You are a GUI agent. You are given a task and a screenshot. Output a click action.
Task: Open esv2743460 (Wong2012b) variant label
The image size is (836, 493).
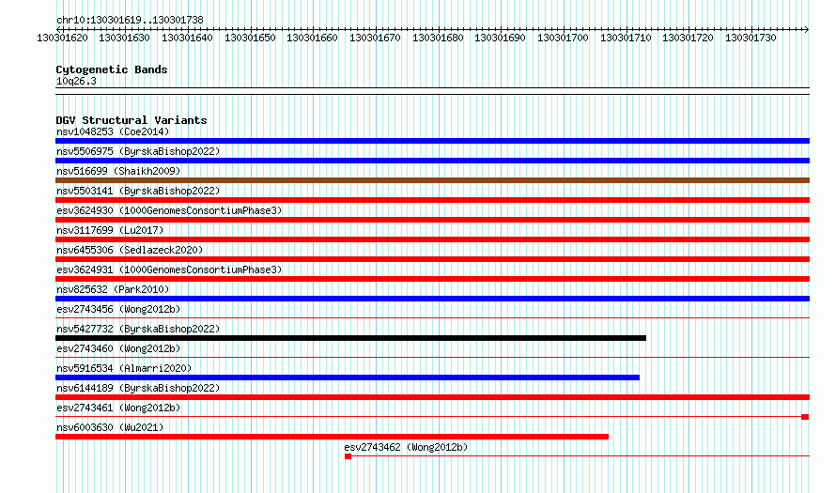tap(118, 348)
